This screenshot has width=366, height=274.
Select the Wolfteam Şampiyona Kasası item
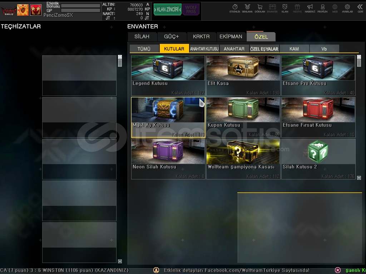(243, 159)
